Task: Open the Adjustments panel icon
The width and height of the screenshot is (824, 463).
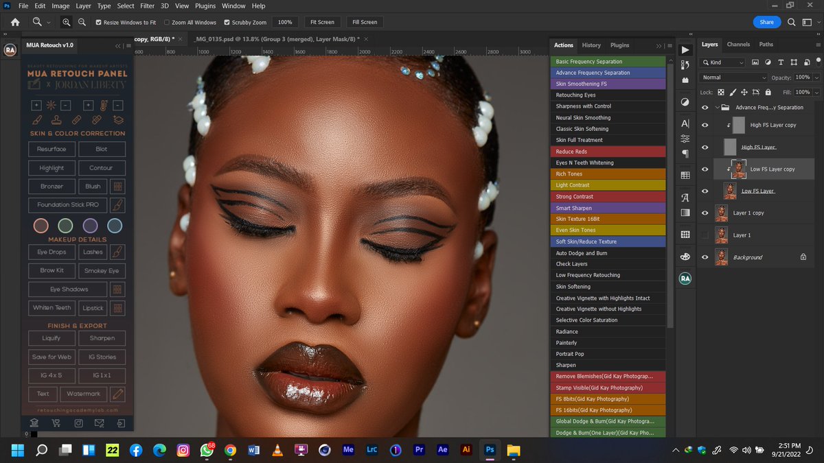Action: (x=685, y=102)
